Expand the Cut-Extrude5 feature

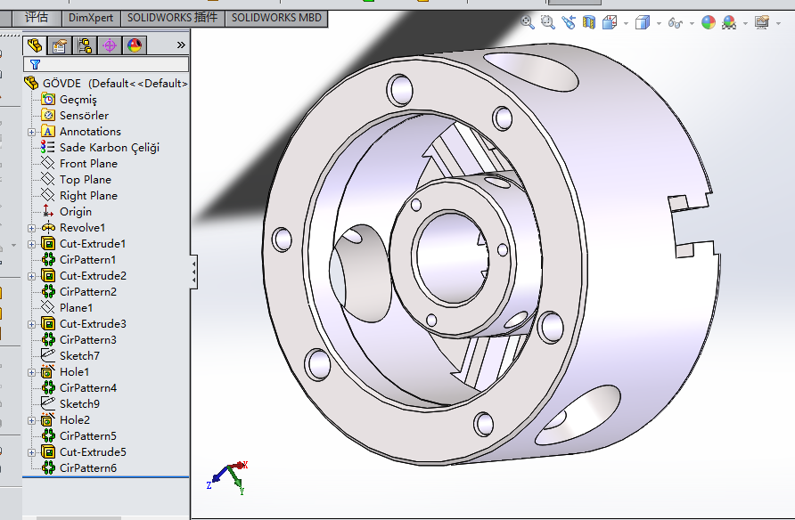tap(31, 452)
